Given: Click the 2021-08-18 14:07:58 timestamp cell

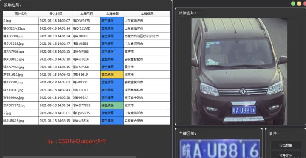Looking at the screenshot, I should point(55,98).
